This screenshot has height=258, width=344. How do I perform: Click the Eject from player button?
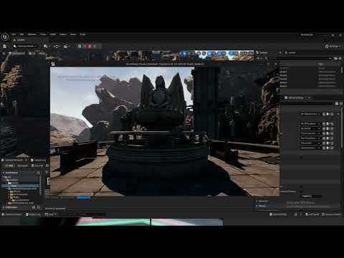(95, 47)
